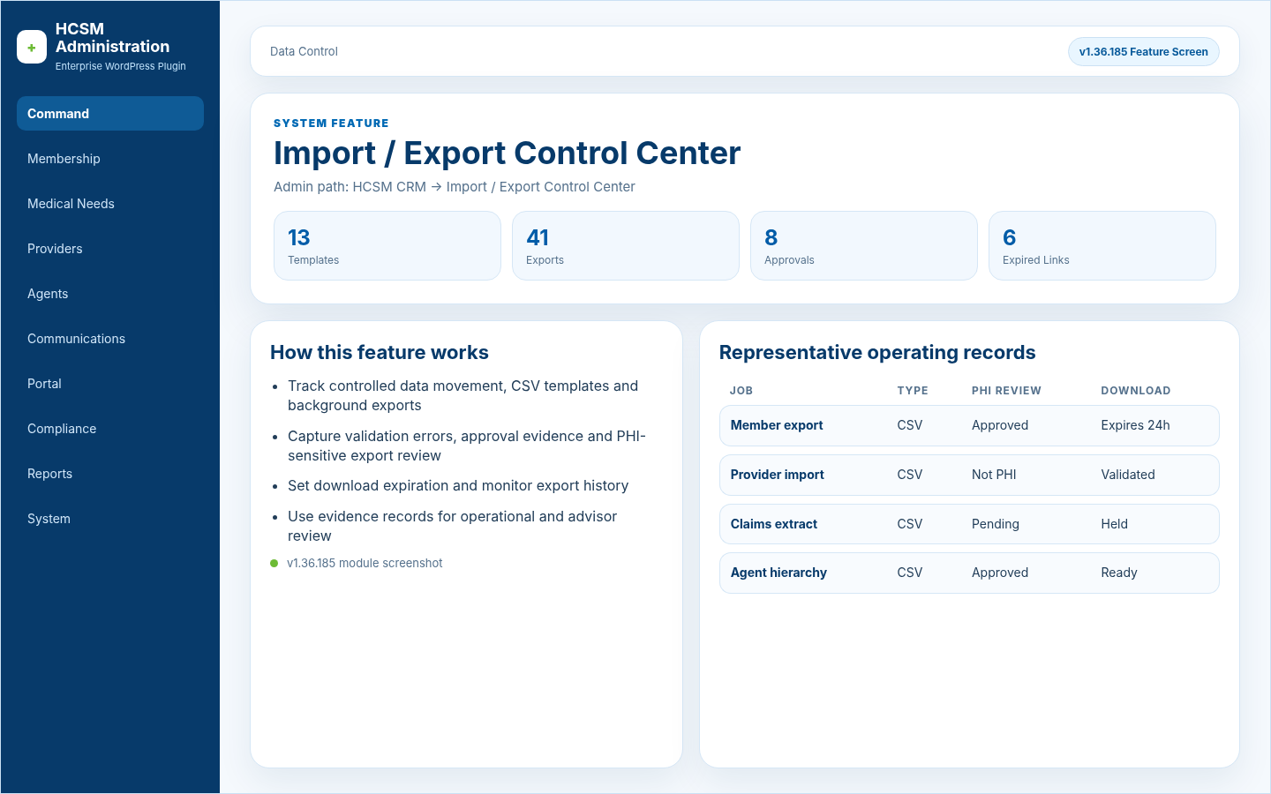Viewport: 1271px width, 794px height.
Task: Open the 13 Templates stat card
Action: coord(387,246)
